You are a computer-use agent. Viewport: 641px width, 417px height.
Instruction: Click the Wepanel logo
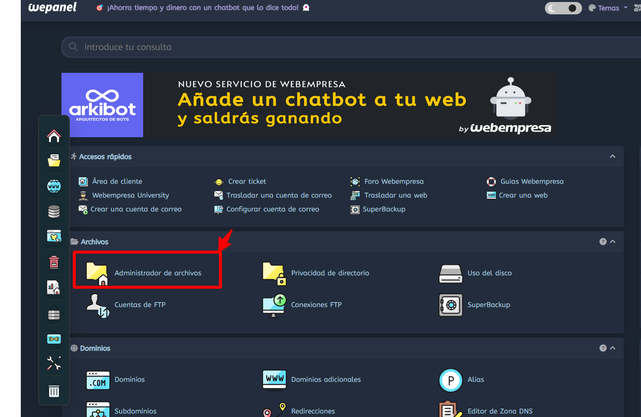coord(53,7)
